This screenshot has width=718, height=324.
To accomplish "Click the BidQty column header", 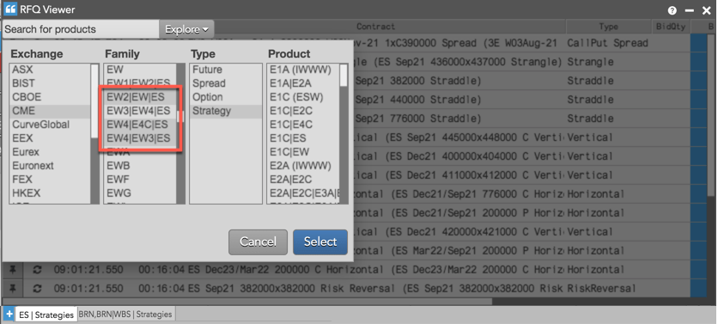I will (x=671, y=27).
